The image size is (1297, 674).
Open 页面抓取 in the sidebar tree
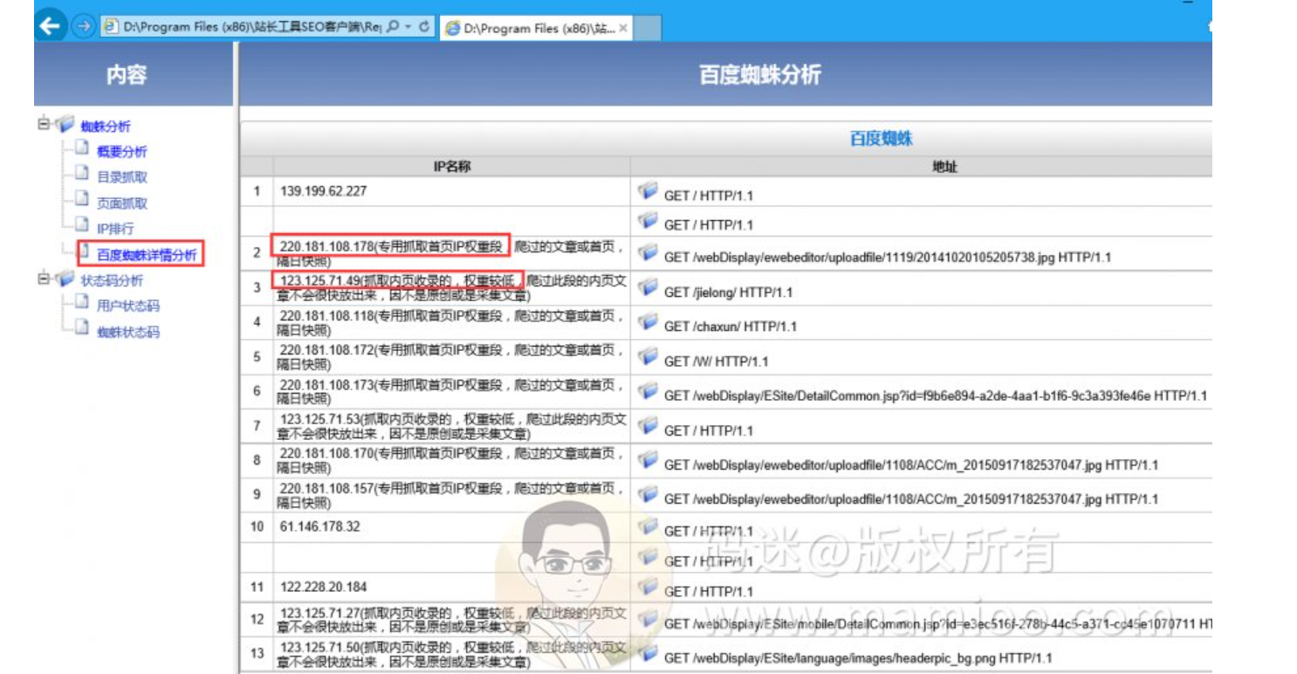[x=122, y=203]
